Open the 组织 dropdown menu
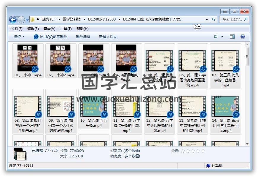 pyautogui.click(x=19, y=37)
